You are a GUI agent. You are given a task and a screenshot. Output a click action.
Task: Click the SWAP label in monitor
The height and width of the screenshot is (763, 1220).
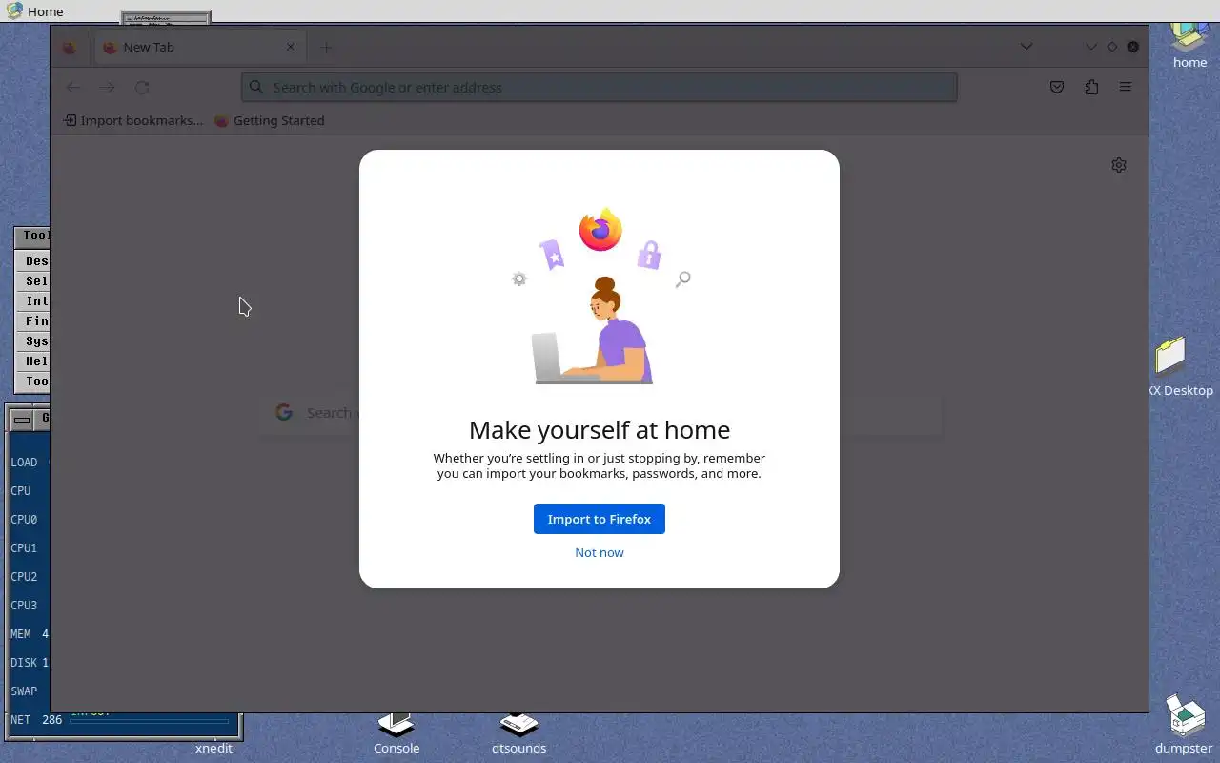coord(24,691)
